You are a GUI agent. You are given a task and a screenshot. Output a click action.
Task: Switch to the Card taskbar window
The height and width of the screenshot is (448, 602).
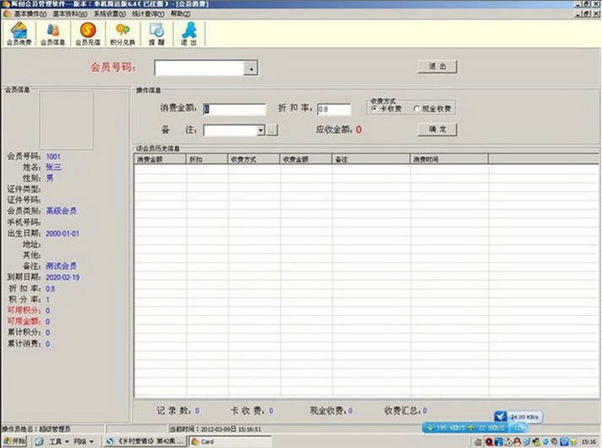coord(230,441)
